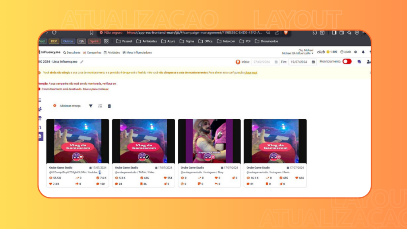This screenshot has height=229, width=407.
Task: Click the 5.3 K views count
Action: click(x=120, y=178)
